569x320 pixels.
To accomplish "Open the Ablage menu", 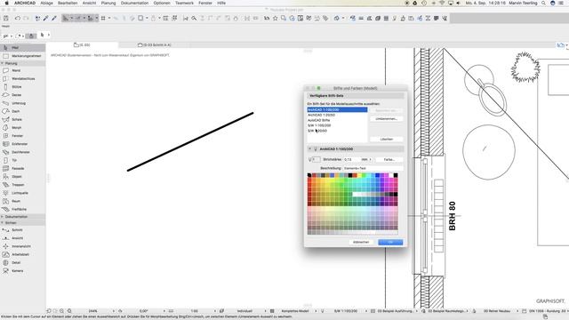I will [46, 3].
